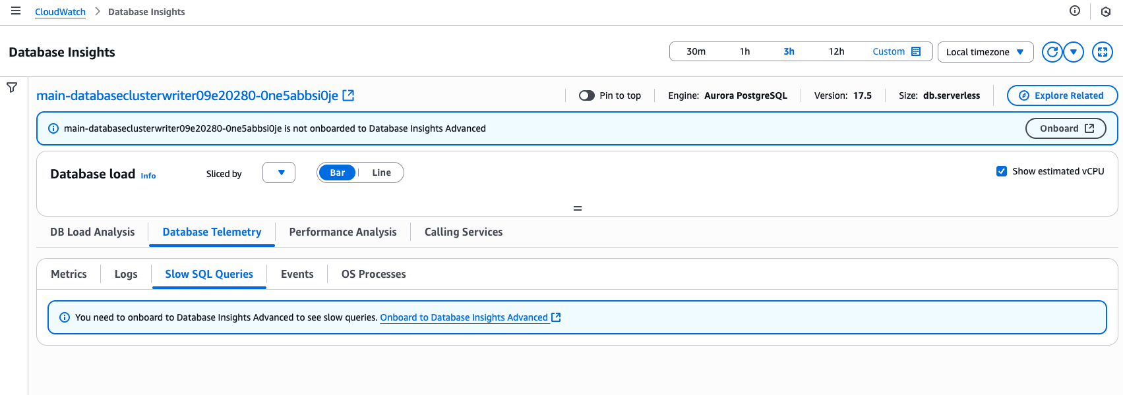
Task: Open the hexagon settings icon at top right
Action: coord(1106,12)
